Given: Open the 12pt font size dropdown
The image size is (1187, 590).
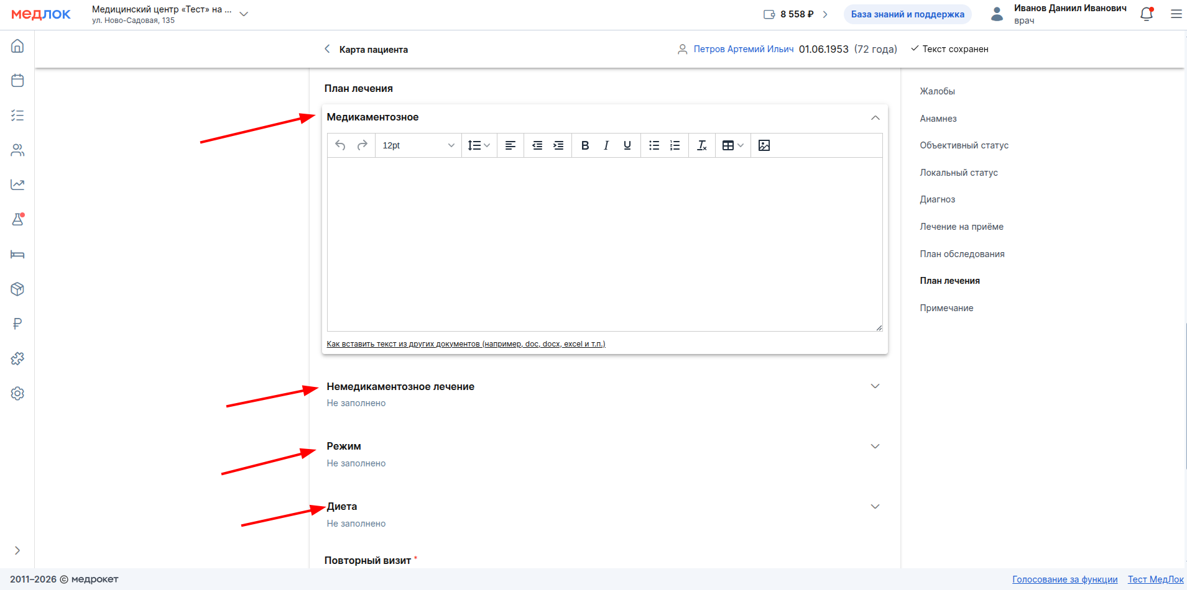Looking at the screenshot, I should 418,145.
